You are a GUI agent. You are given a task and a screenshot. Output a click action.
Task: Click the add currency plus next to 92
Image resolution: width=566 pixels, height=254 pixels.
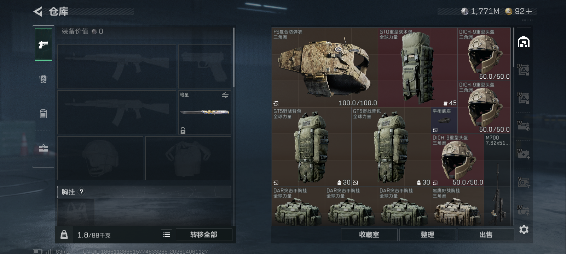[x=529, y=12]
